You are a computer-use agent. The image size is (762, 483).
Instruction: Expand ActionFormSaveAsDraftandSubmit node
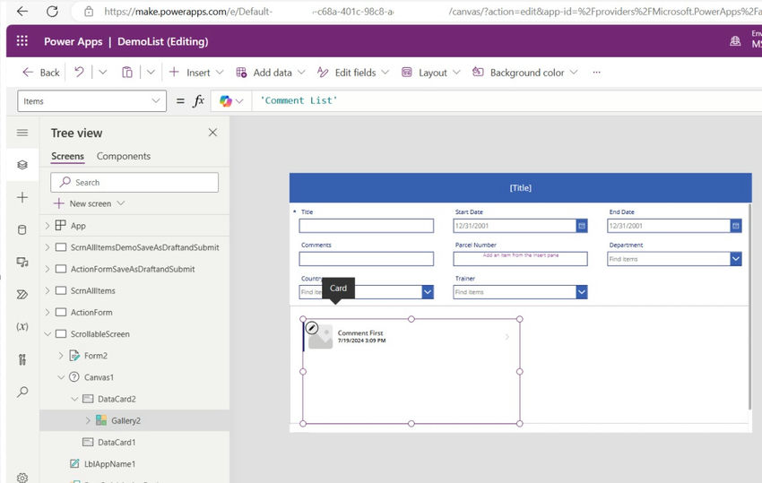point(48,269)
